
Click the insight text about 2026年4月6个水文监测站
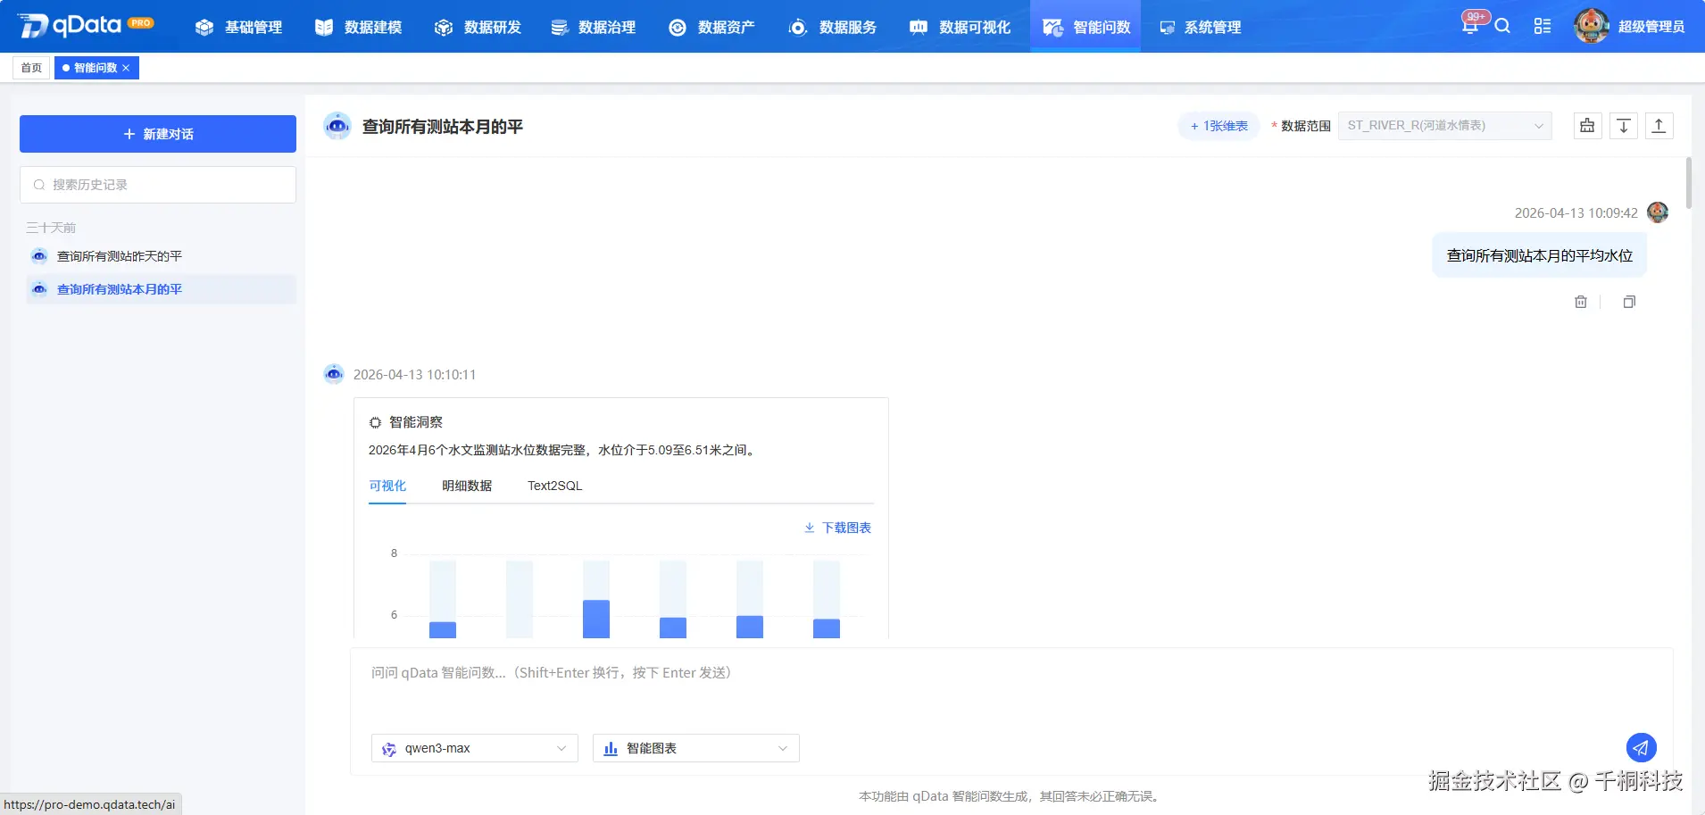click(563, 450)
